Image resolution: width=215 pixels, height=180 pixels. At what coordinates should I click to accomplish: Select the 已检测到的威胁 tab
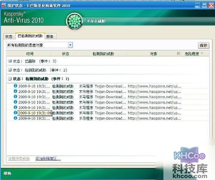(30, 36)
